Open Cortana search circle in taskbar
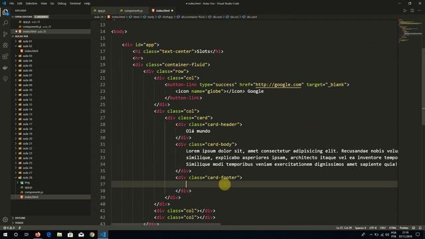The image size is (425, 239). tap(16, 234)
